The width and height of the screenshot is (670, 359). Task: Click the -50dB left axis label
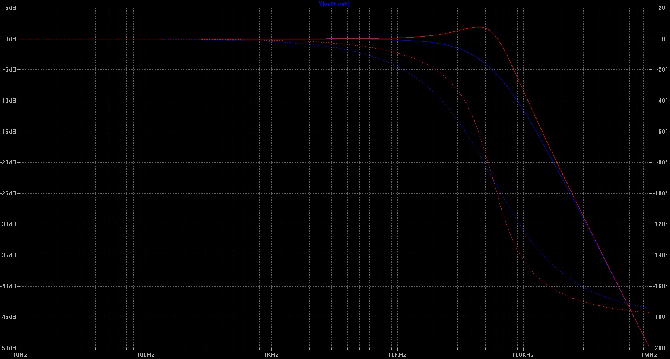coord(9,348)
